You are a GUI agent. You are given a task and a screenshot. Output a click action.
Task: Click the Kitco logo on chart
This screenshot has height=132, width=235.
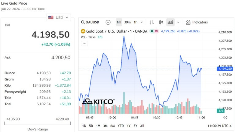click(99, 102)
